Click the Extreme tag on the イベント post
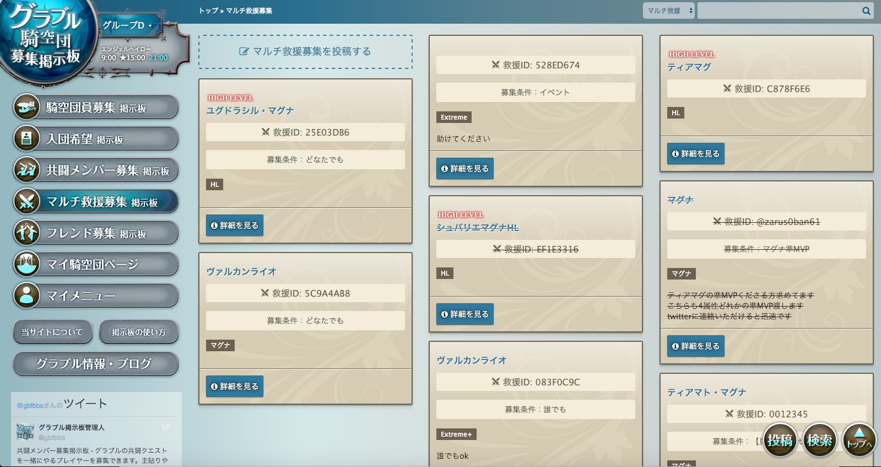Image resolution: width=881 pixels, height=467 pixels. [x=454, y=117]
